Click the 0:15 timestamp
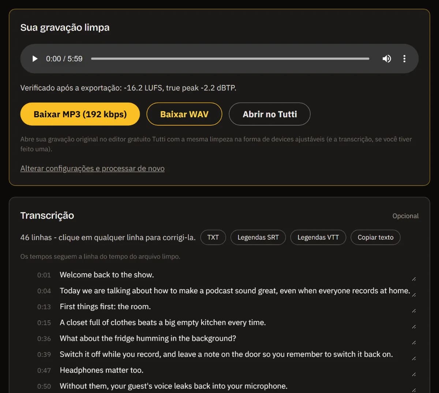The height and width of the screenshot is (393, 439). (x=44, y=323)
